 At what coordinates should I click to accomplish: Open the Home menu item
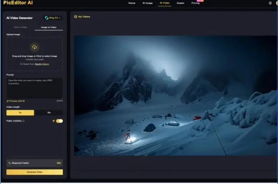pyautogui.click(x=132, y=3)
